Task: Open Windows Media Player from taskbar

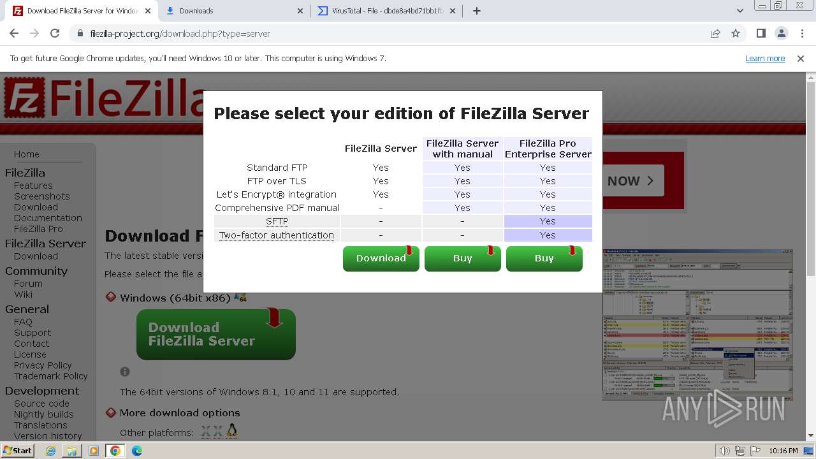Action: pos(94,451)
